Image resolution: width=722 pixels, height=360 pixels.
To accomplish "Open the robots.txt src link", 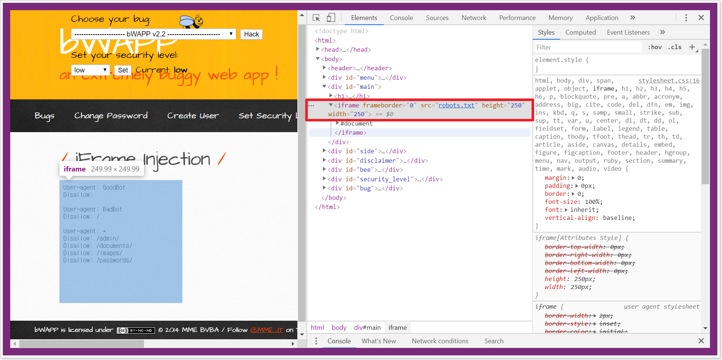I will pyautogui.click(x=456, y=105).
